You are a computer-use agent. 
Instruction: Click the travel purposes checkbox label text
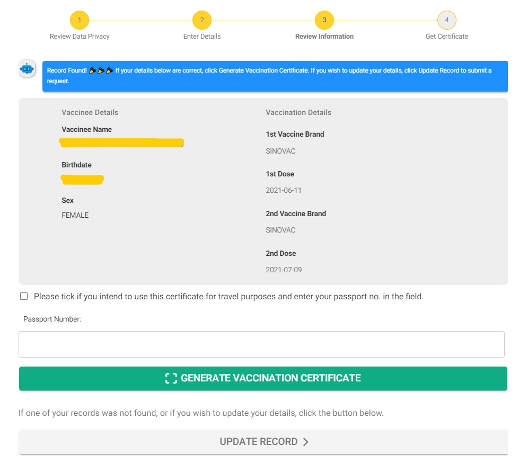(x=228, y=297)
